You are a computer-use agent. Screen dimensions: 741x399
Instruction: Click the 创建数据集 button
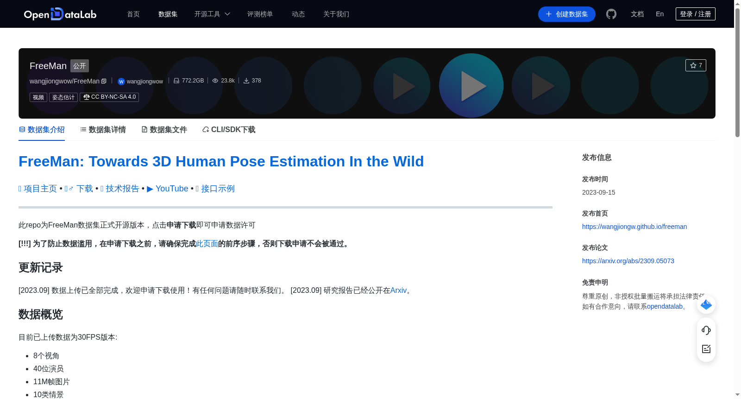click(x=567, y=14)
